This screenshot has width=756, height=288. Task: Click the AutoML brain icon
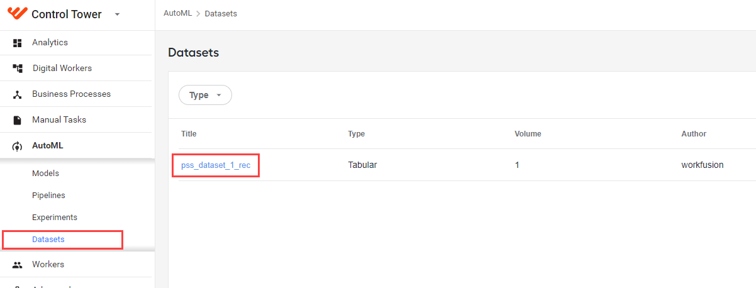point(18,146)
